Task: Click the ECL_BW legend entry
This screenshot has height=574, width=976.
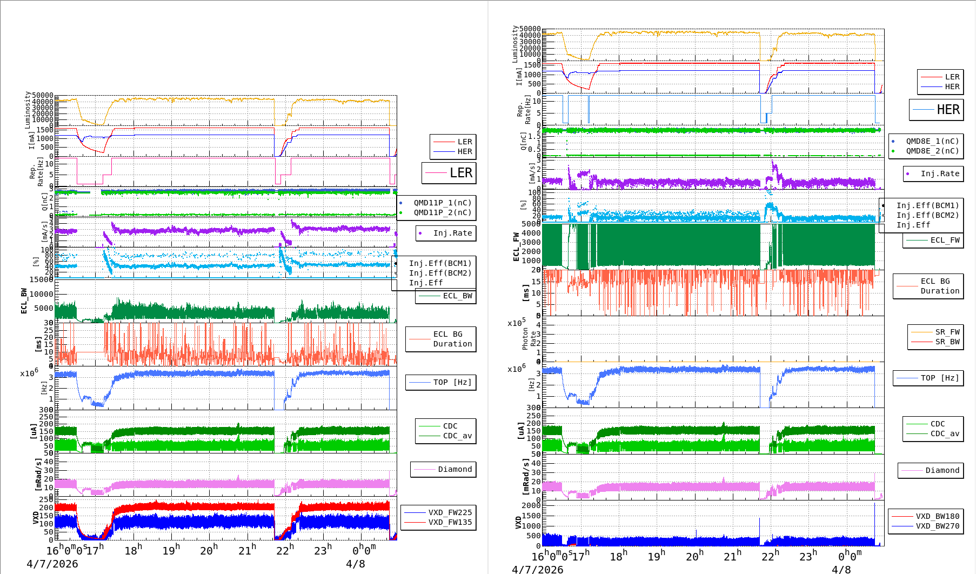Action: 457,296
